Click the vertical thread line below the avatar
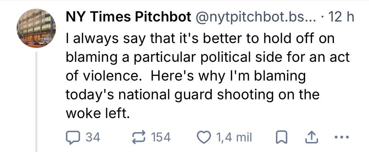The height and width of the screenshot is (152, 369). click(x=36, y=99)
